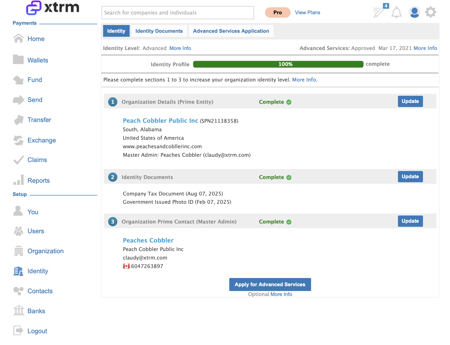This screenshot has height=345, width=450.
Task: Click the South, Alabama address line
Action: pyautogui.click(x=142, y=129)
